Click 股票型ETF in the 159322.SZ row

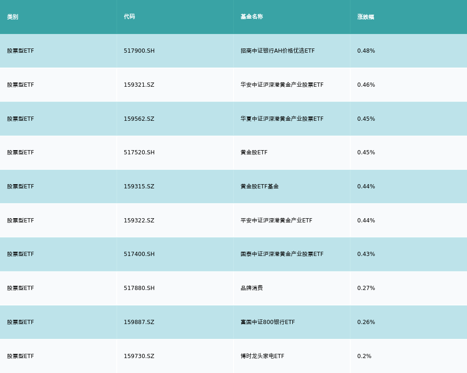pyautogui.click(x=21, y=221)
